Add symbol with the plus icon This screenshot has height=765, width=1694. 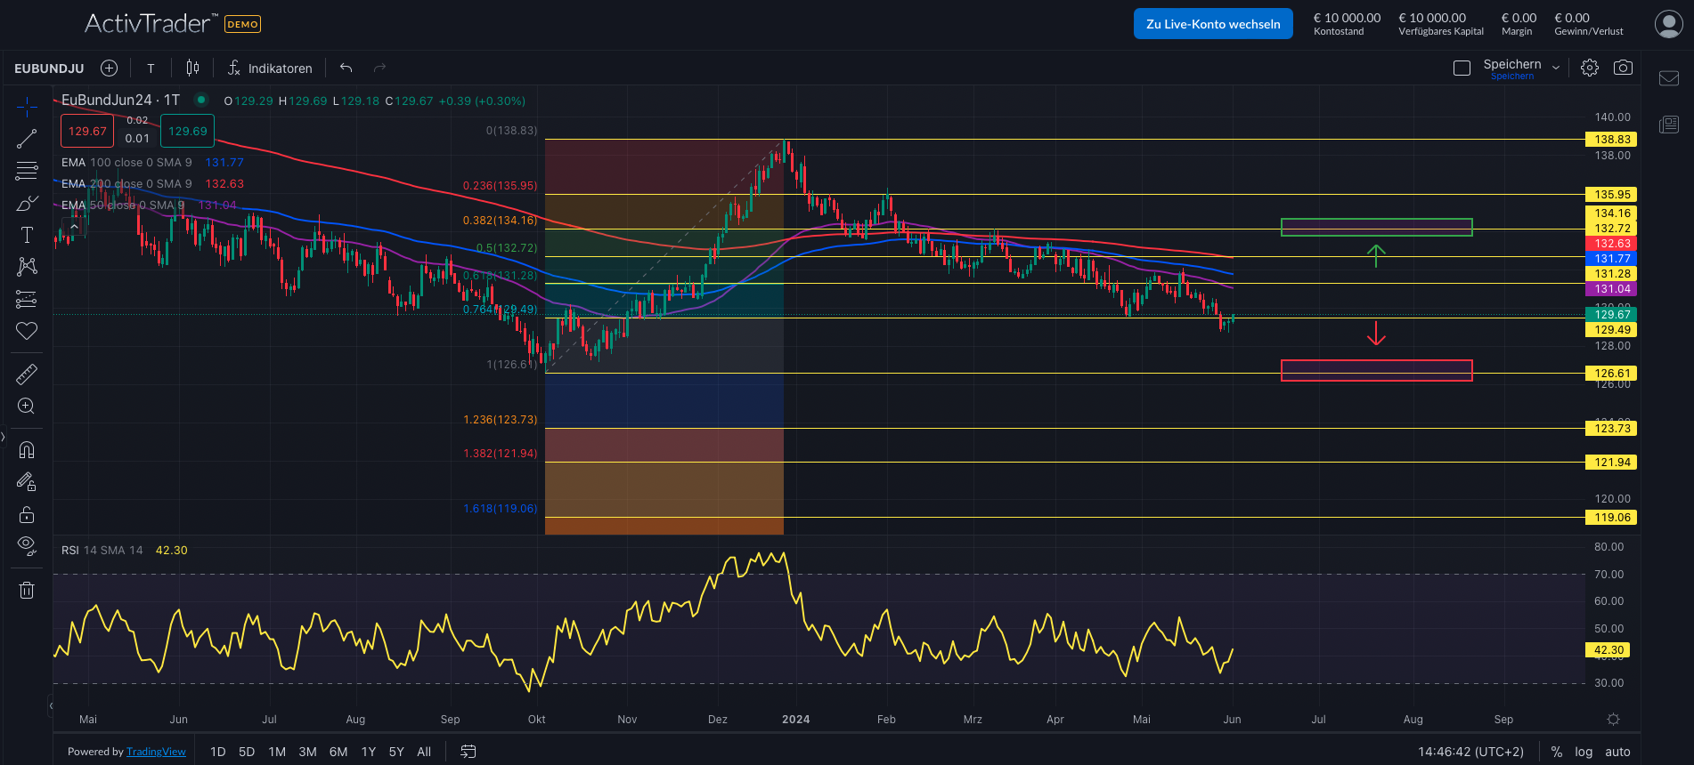click(109, 68)
